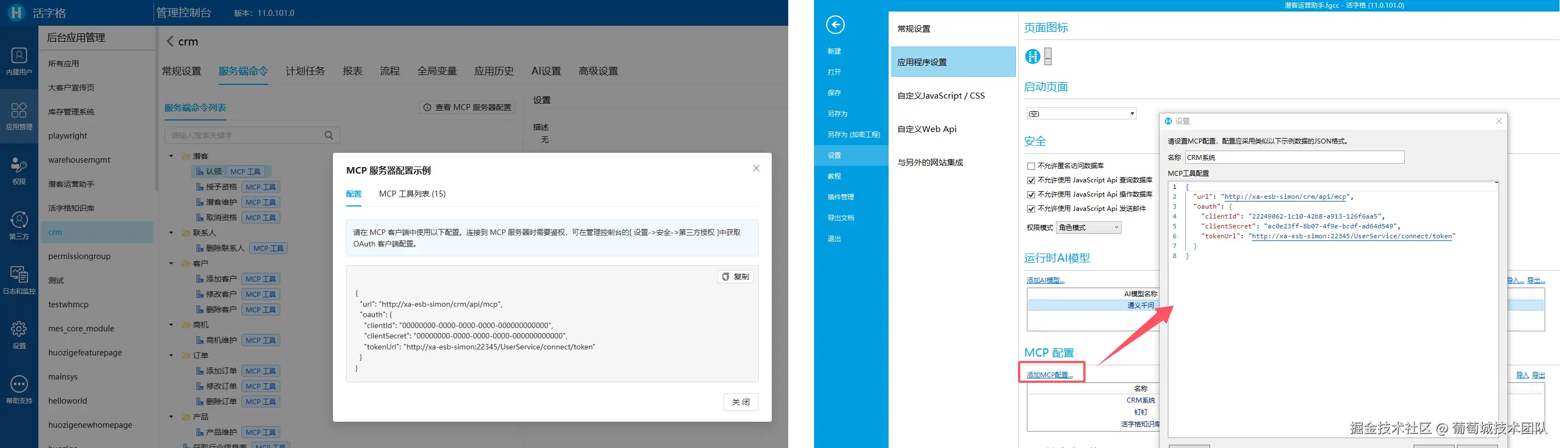Screen dimensions: 1560x448
Task: Click the 复制 button in config example
Action: pyautogui.click(x=736, y=276)
